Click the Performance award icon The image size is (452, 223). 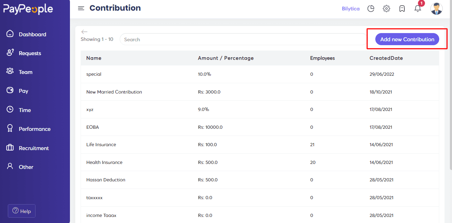10,128
